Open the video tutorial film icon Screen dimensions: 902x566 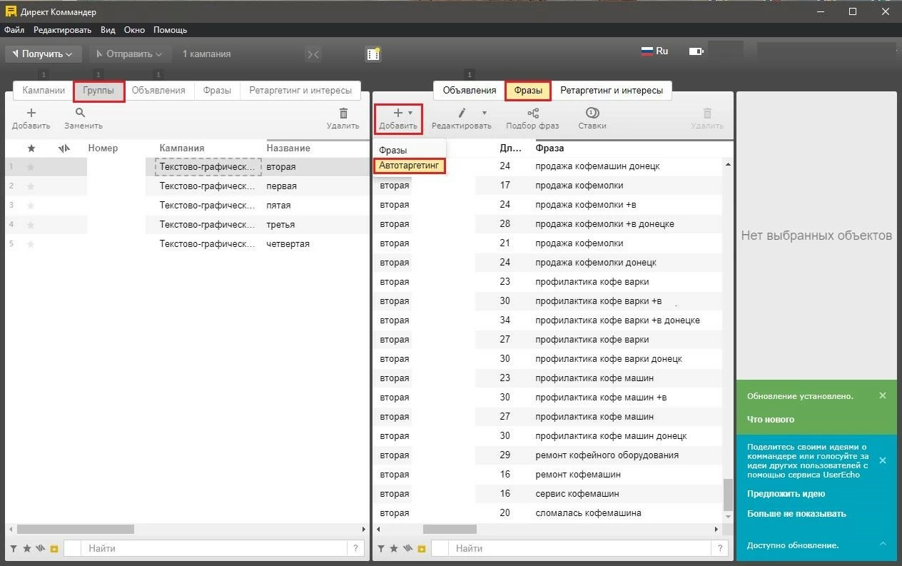click(373, 54)
